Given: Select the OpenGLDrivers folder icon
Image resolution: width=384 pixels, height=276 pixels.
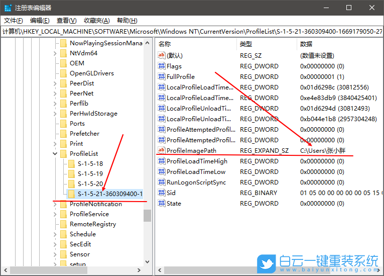Looking at the screenshot, I should (63, 73).
